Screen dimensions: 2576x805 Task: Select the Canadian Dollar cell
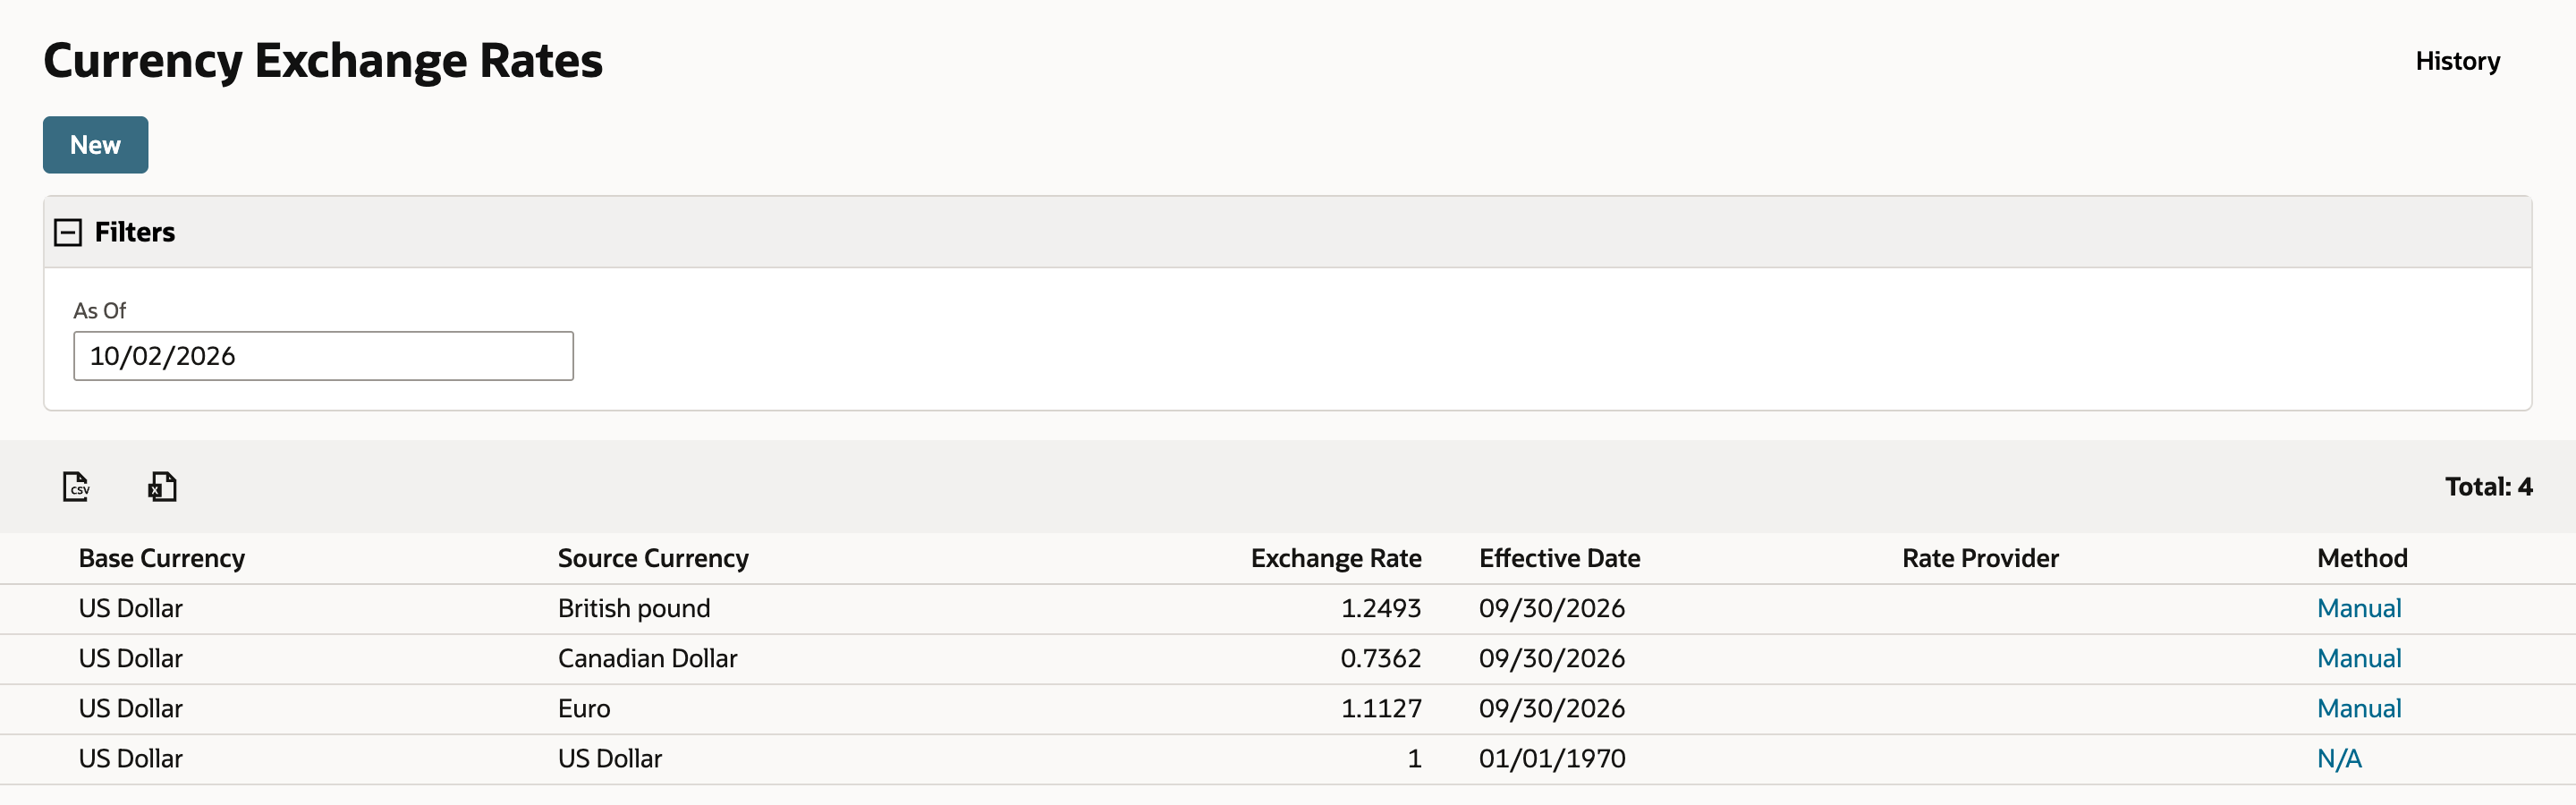(x=647, y=658)
